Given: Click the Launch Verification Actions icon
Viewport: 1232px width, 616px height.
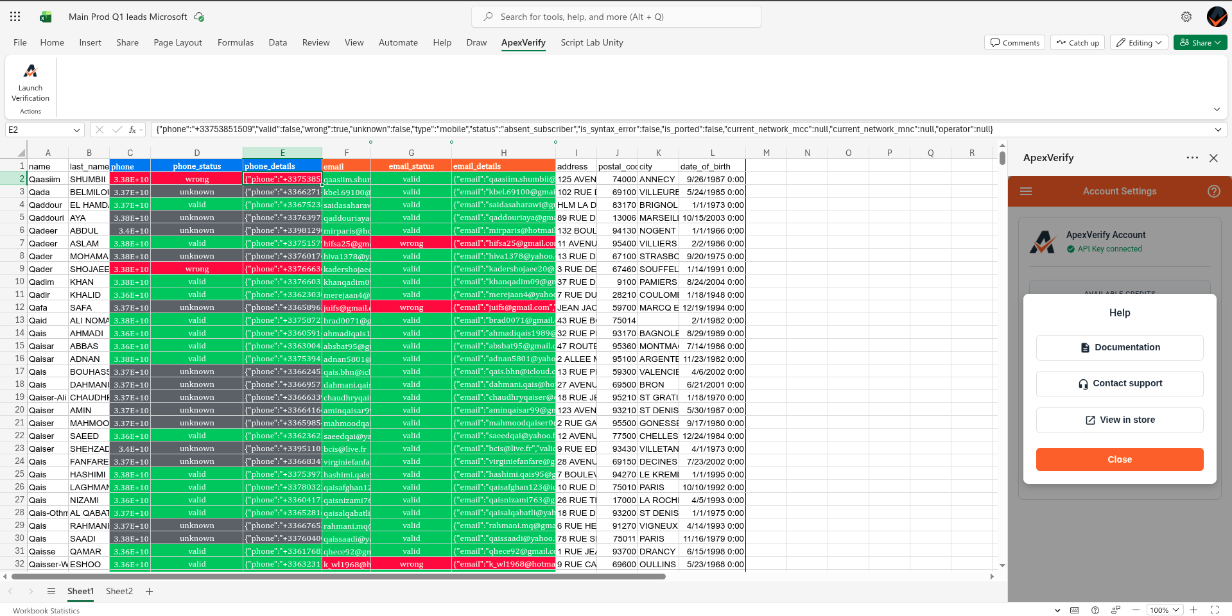Looking at the screenshot, I should tap(30, 71).
